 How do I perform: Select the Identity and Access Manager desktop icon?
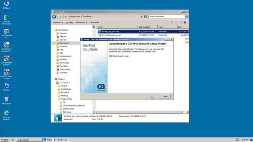click(x=6, y=47)
